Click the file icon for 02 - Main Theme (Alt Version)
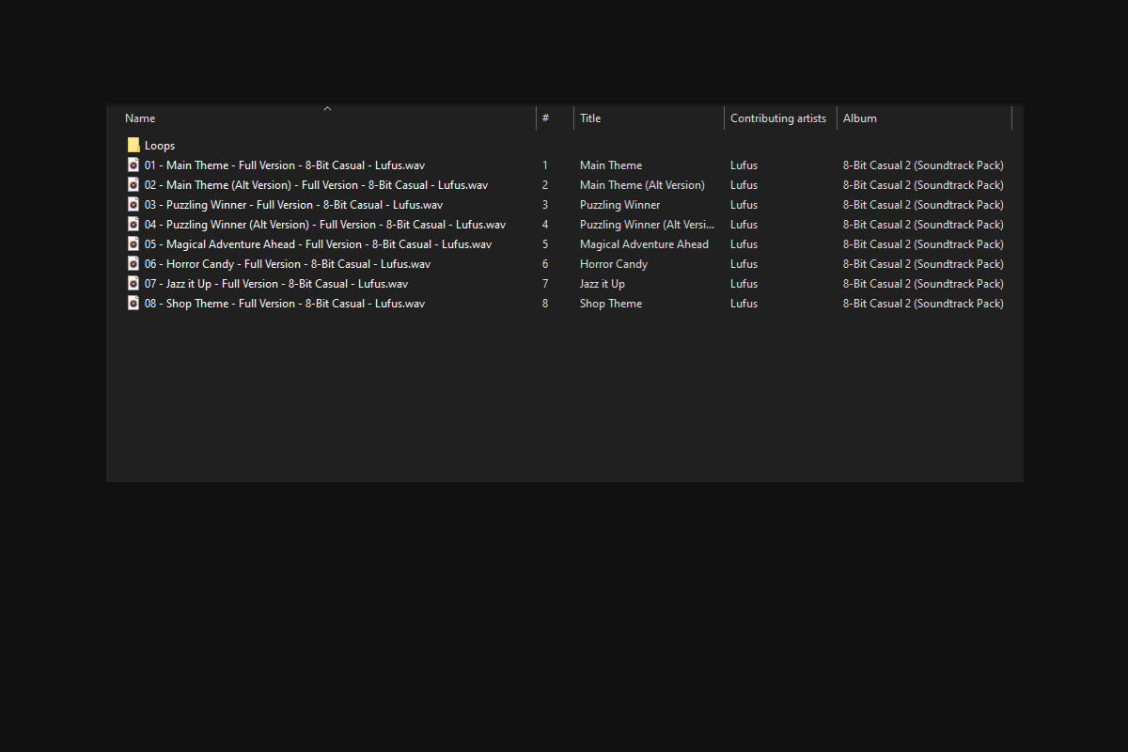The image size is (1128, 752). tap(133, 185)
